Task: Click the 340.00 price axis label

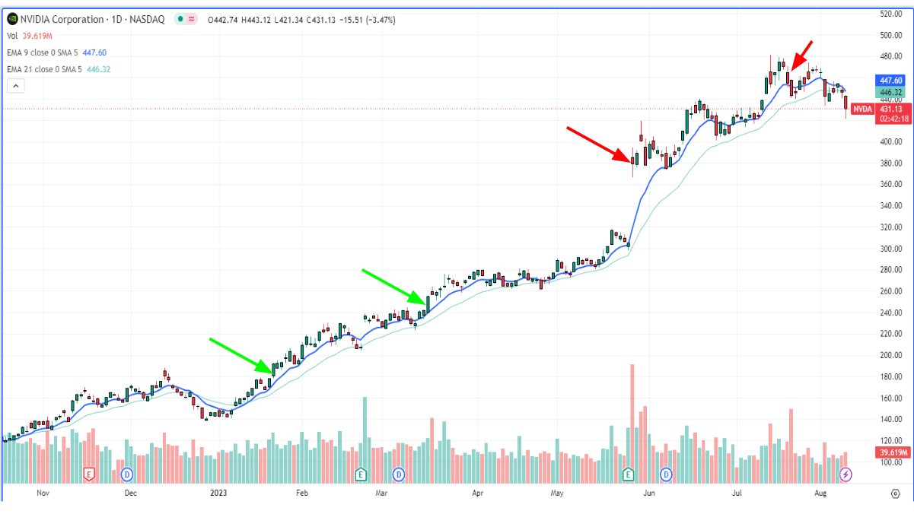Action: point(890,205)
